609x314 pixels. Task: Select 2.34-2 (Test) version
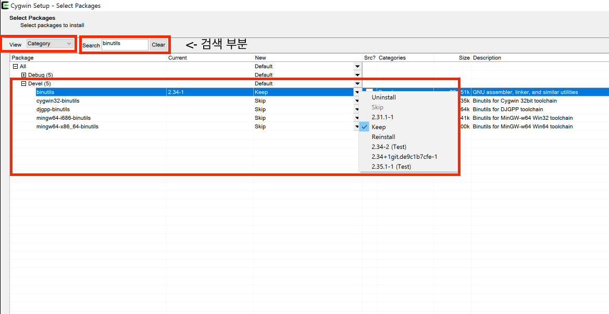[x=408, y=147]
